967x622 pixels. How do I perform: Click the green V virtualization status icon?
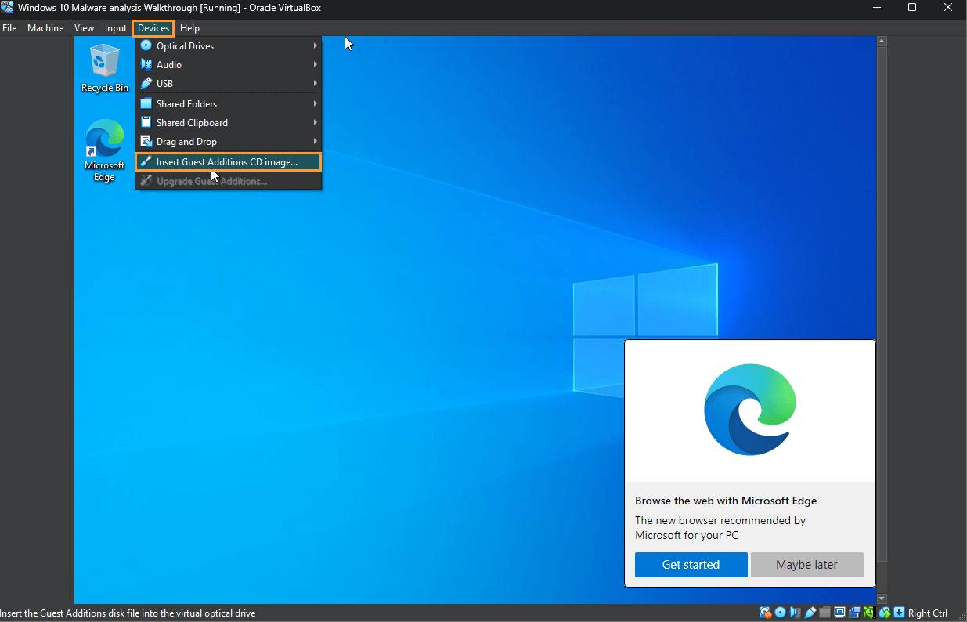point(869,613)
